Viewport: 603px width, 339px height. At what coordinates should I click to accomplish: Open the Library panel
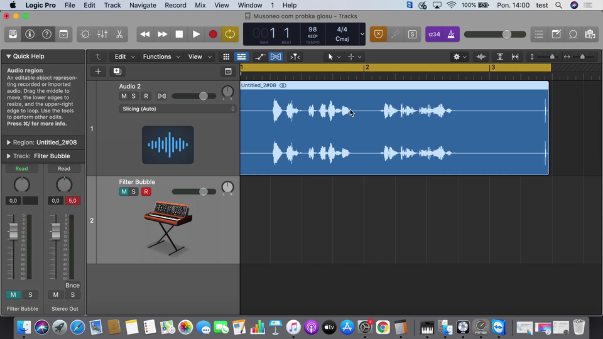click(13, 34)
